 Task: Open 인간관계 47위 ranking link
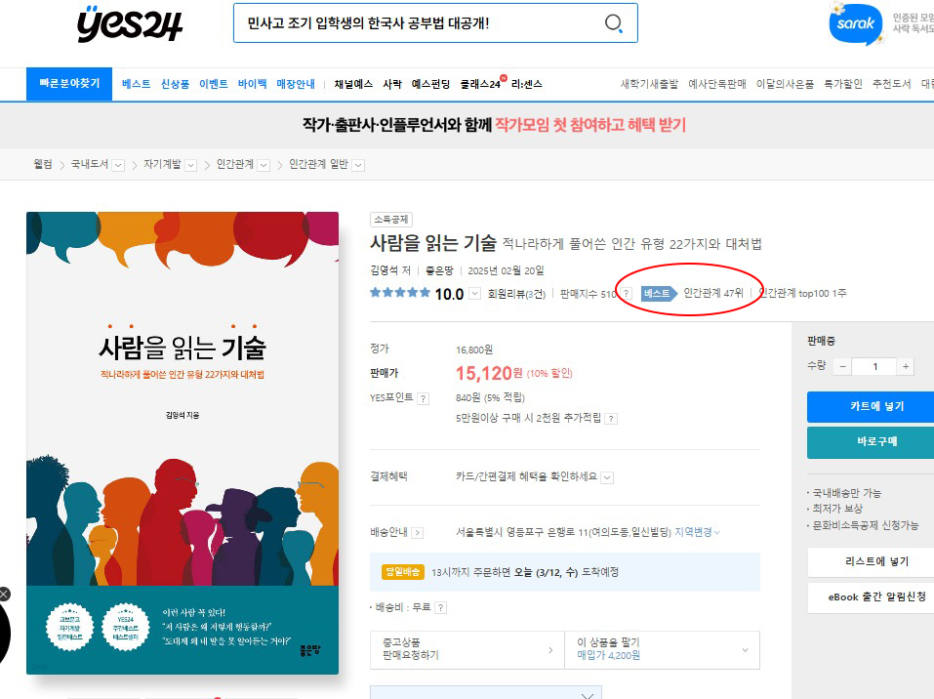pyautogui.click(x=713, y=293)
